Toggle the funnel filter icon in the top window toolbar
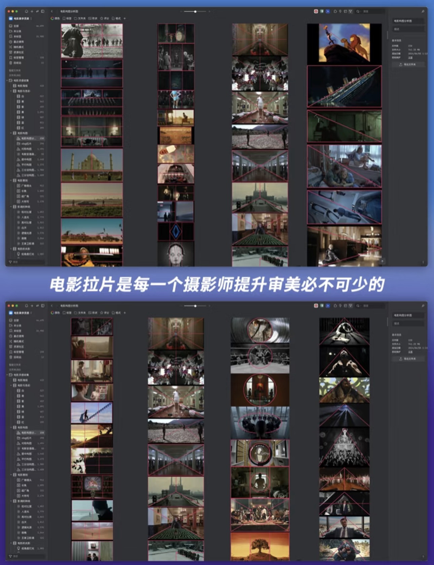The width and height of the screenshot is (434, 565). 350,11
